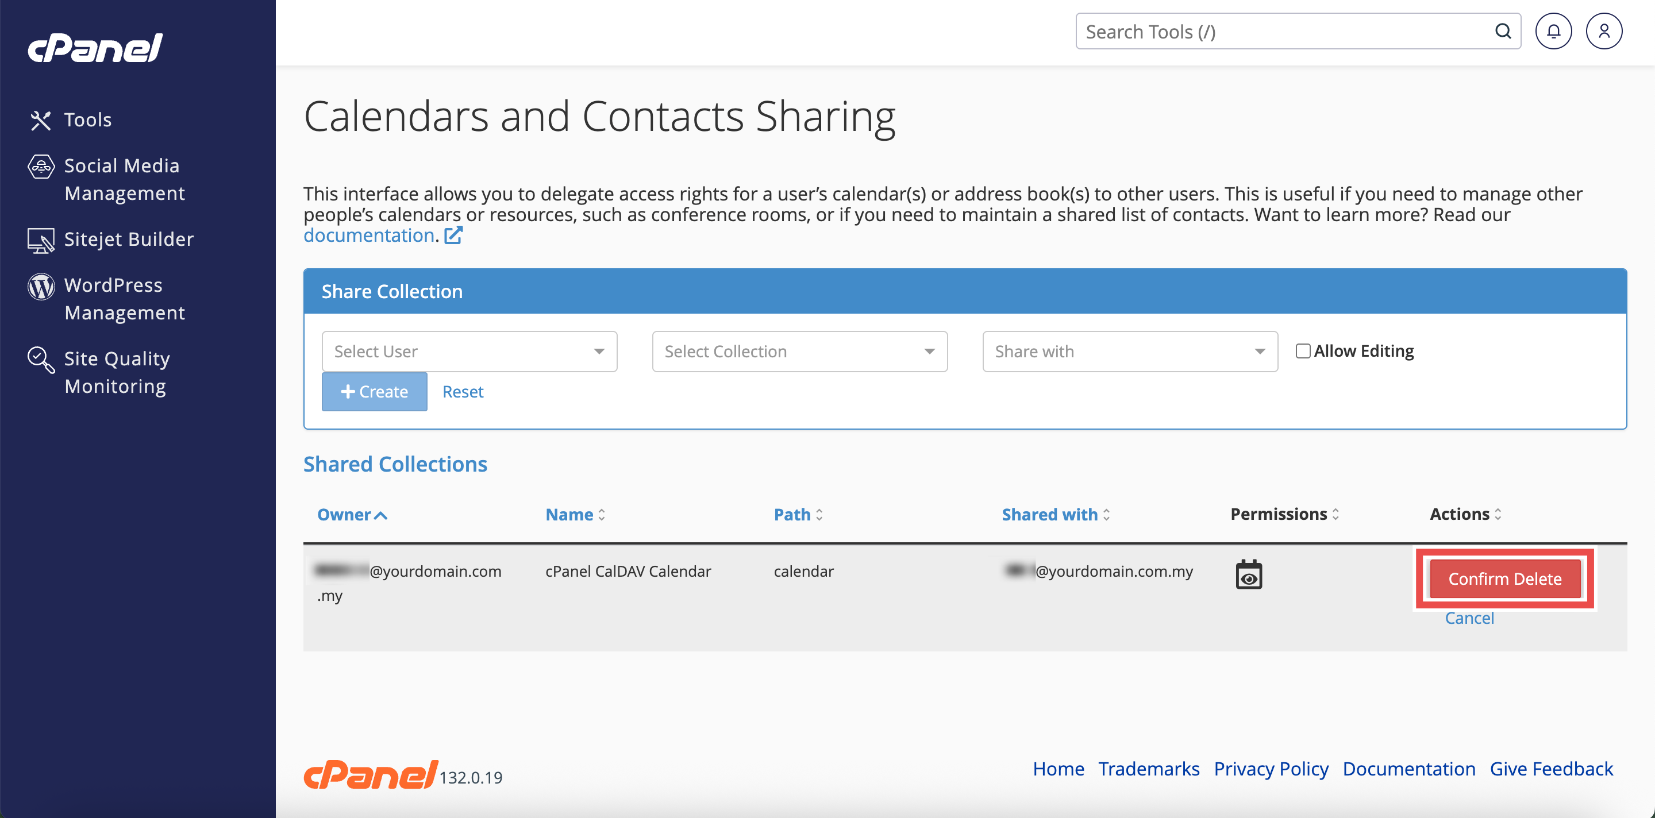Open the user account icon

click(x=1604, y=32)
